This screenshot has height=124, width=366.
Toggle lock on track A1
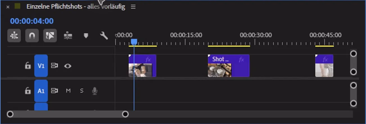(28, 91)
